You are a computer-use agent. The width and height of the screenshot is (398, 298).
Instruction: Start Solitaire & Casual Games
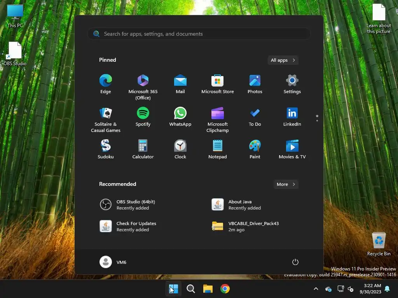106,120
